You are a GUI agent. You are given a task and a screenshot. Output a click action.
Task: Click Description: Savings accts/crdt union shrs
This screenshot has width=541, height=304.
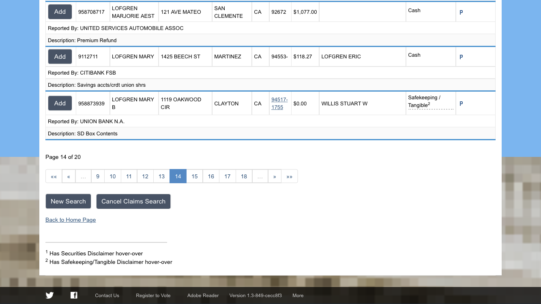pyautogui.click(x=97, y=85)
